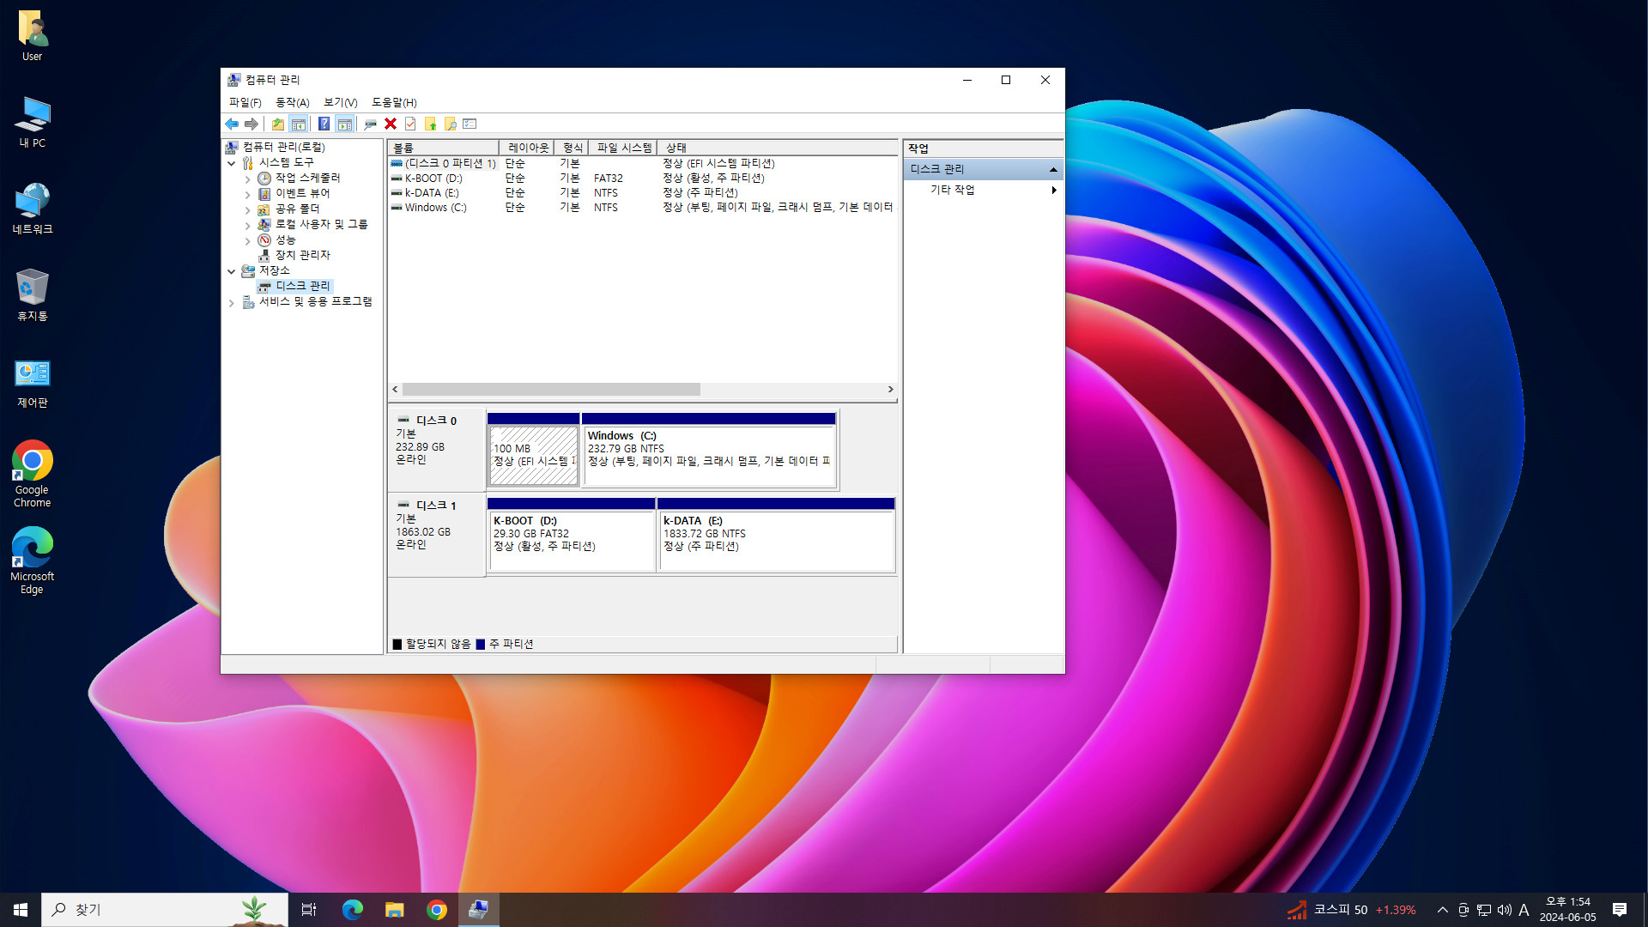Open the User folder desktop icon
Viewport: 1648px width, 927px height.
click(32, 35)
